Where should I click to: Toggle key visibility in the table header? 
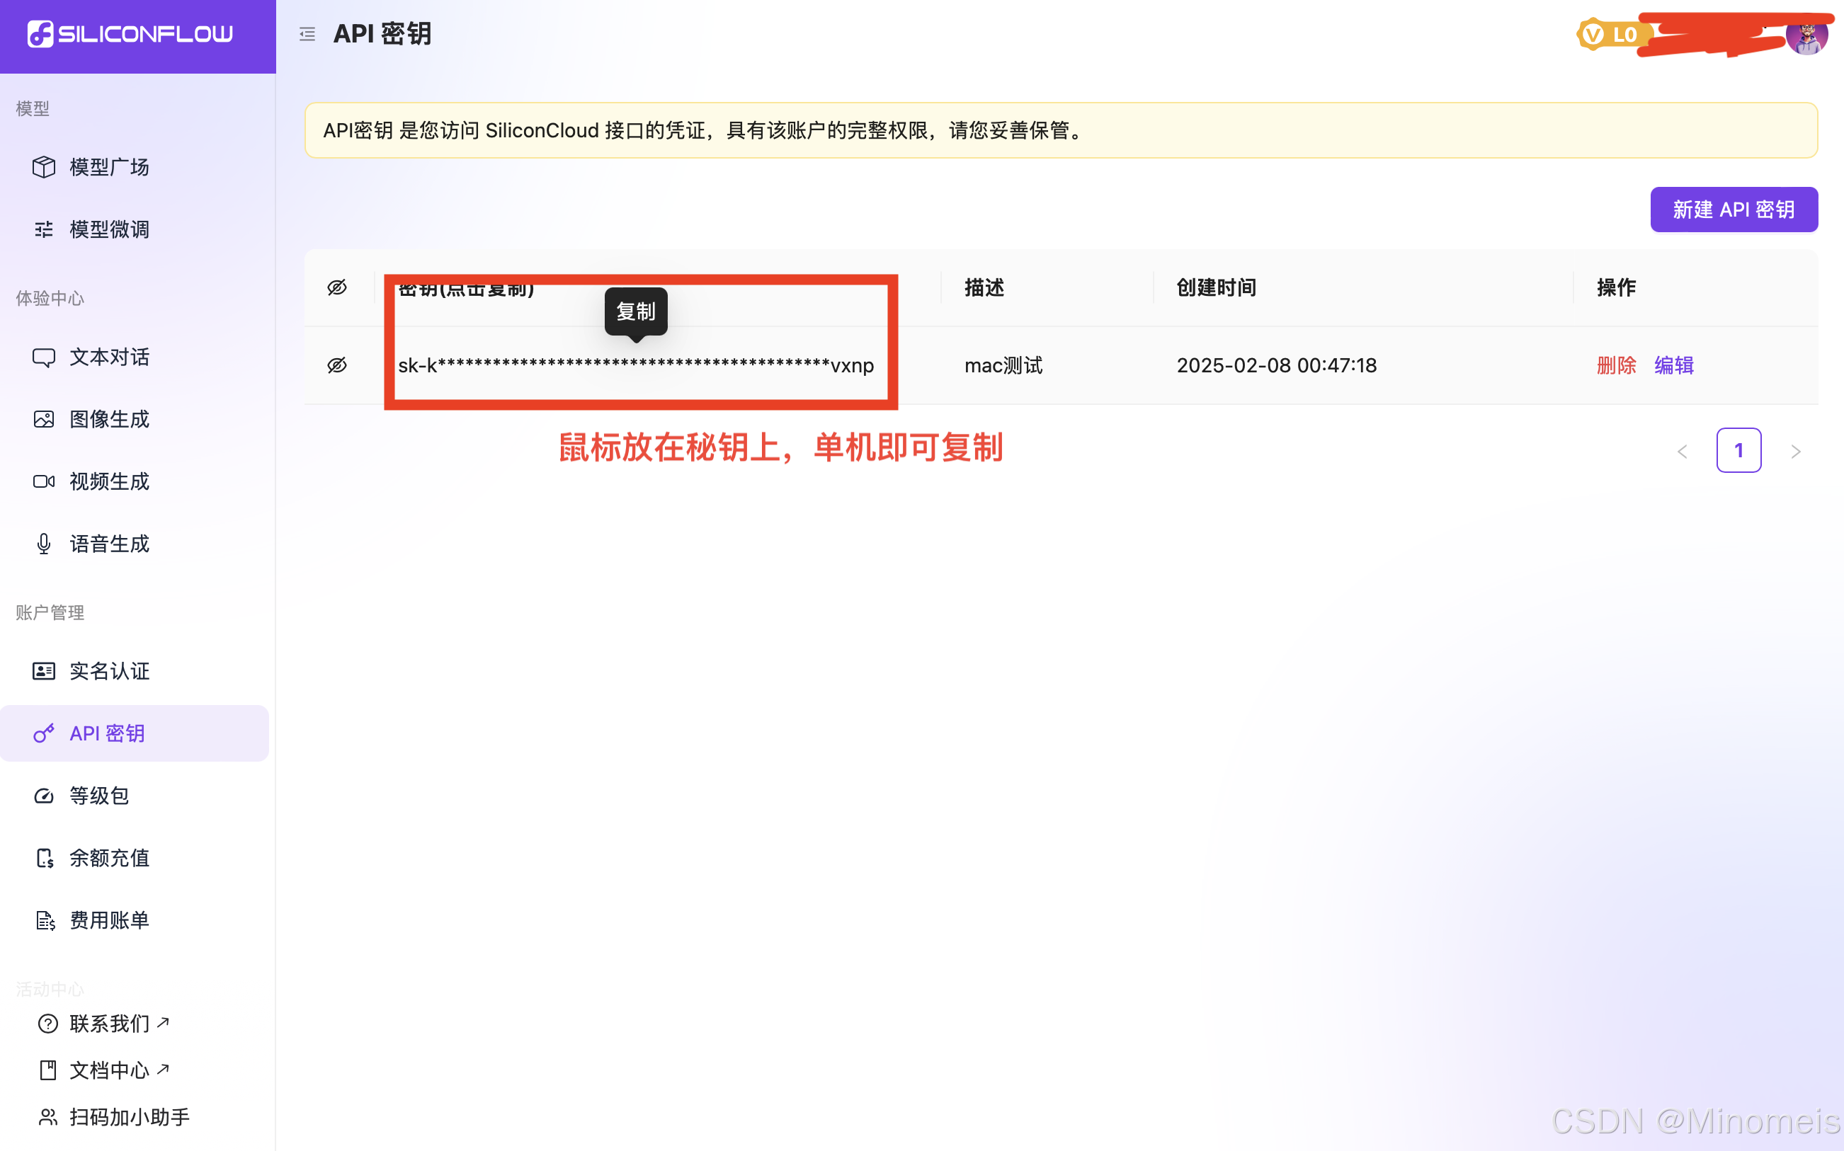[x=337, y=287]
